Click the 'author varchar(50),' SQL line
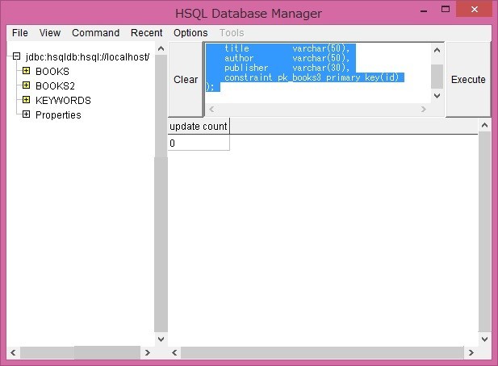Screen dimensions: 498x366 click(287, 58)
